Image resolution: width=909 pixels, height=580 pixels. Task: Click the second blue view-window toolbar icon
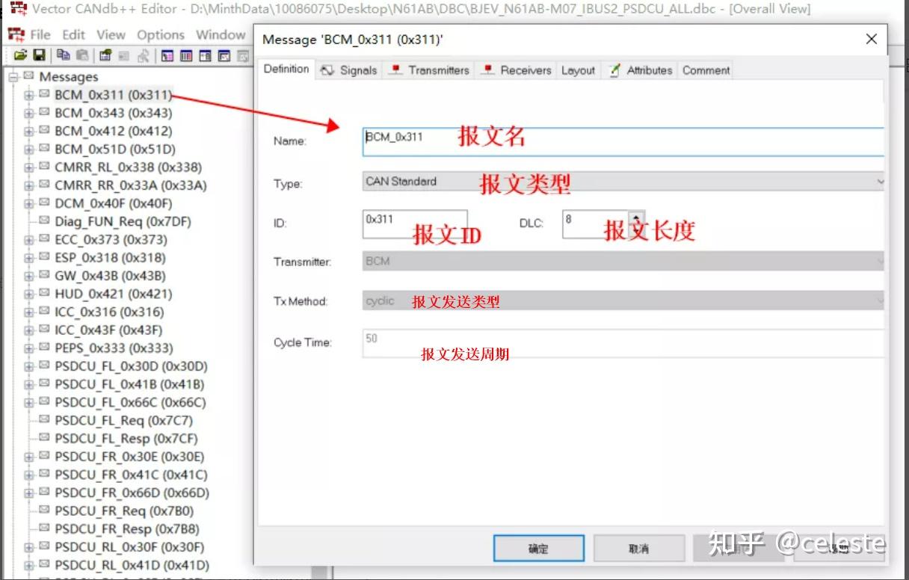tap(186, 55)
